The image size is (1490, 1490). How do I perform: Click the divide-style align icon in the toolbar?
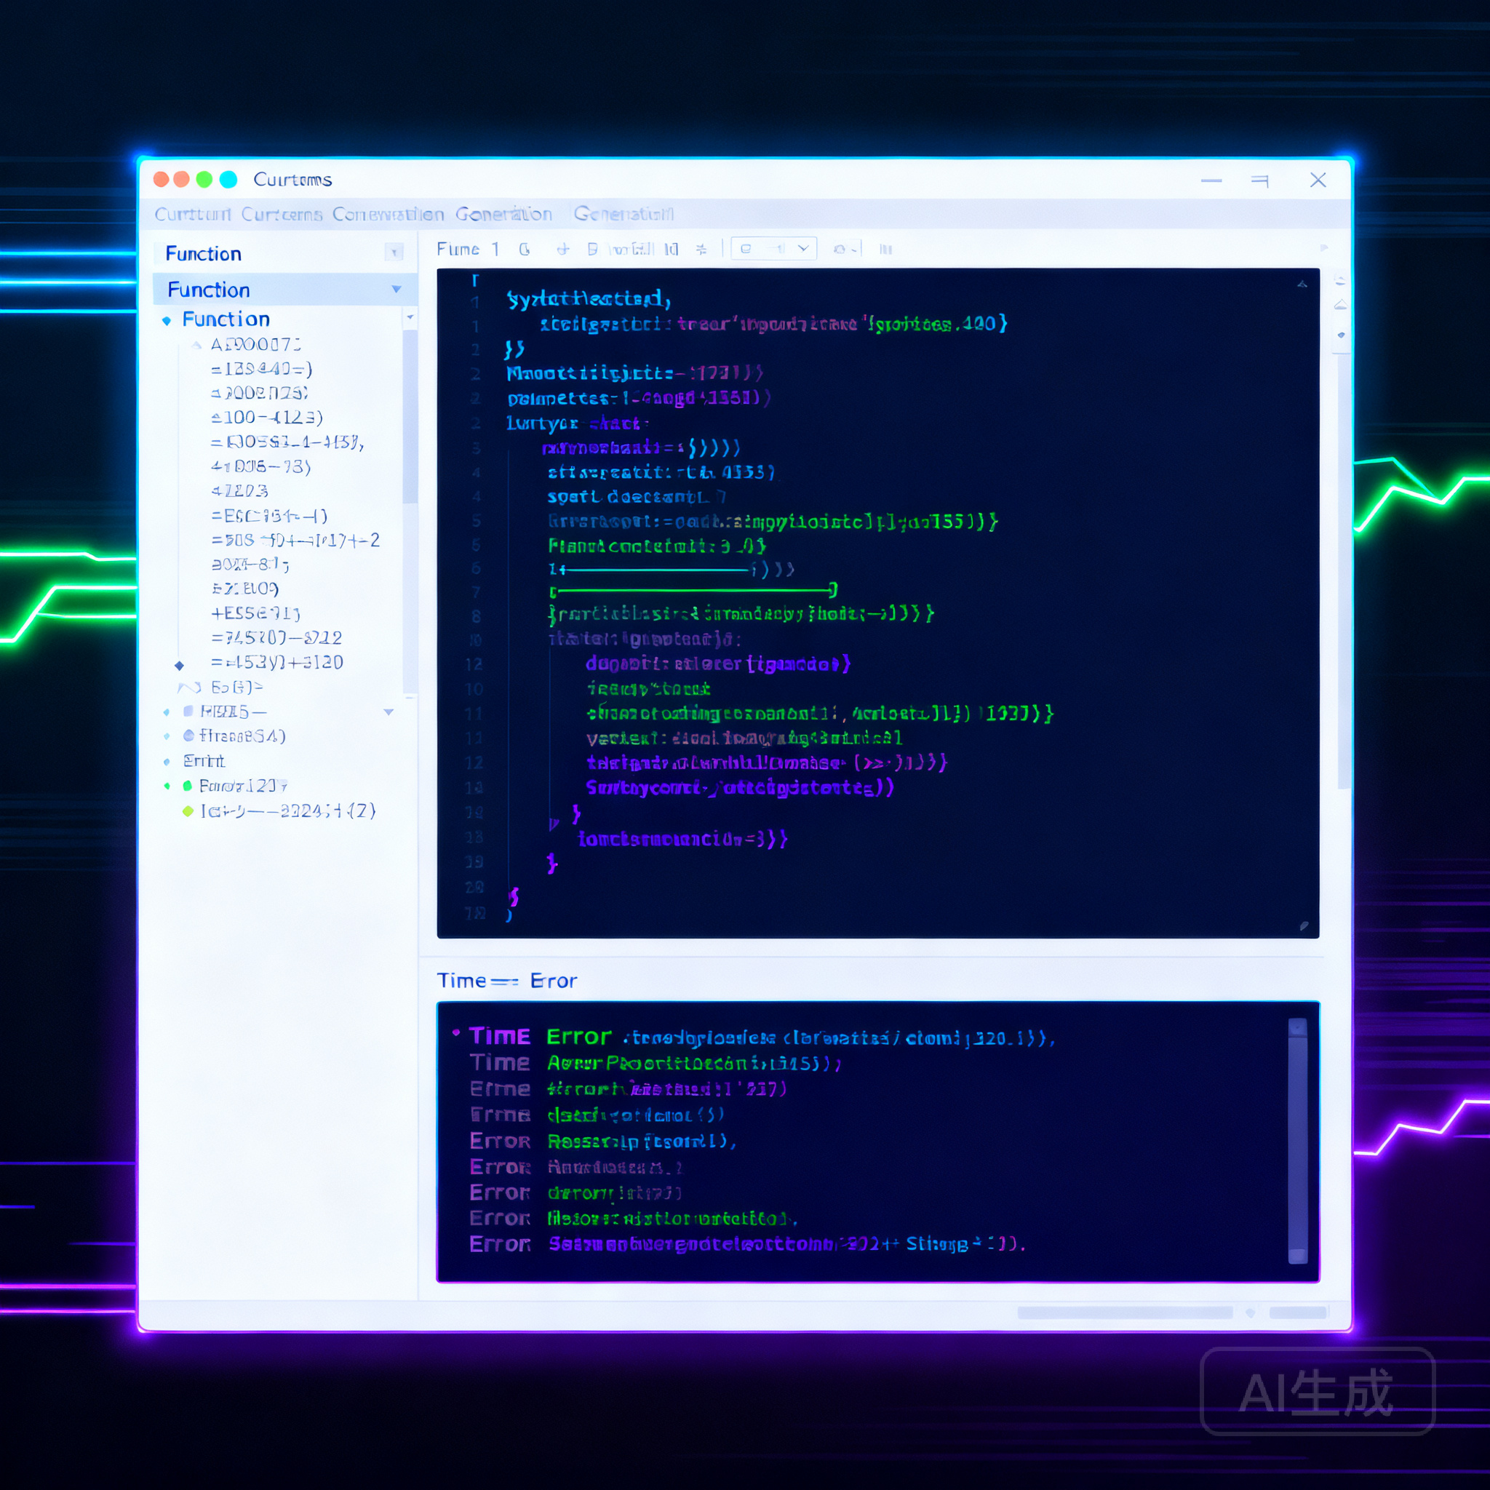(701, 249)
